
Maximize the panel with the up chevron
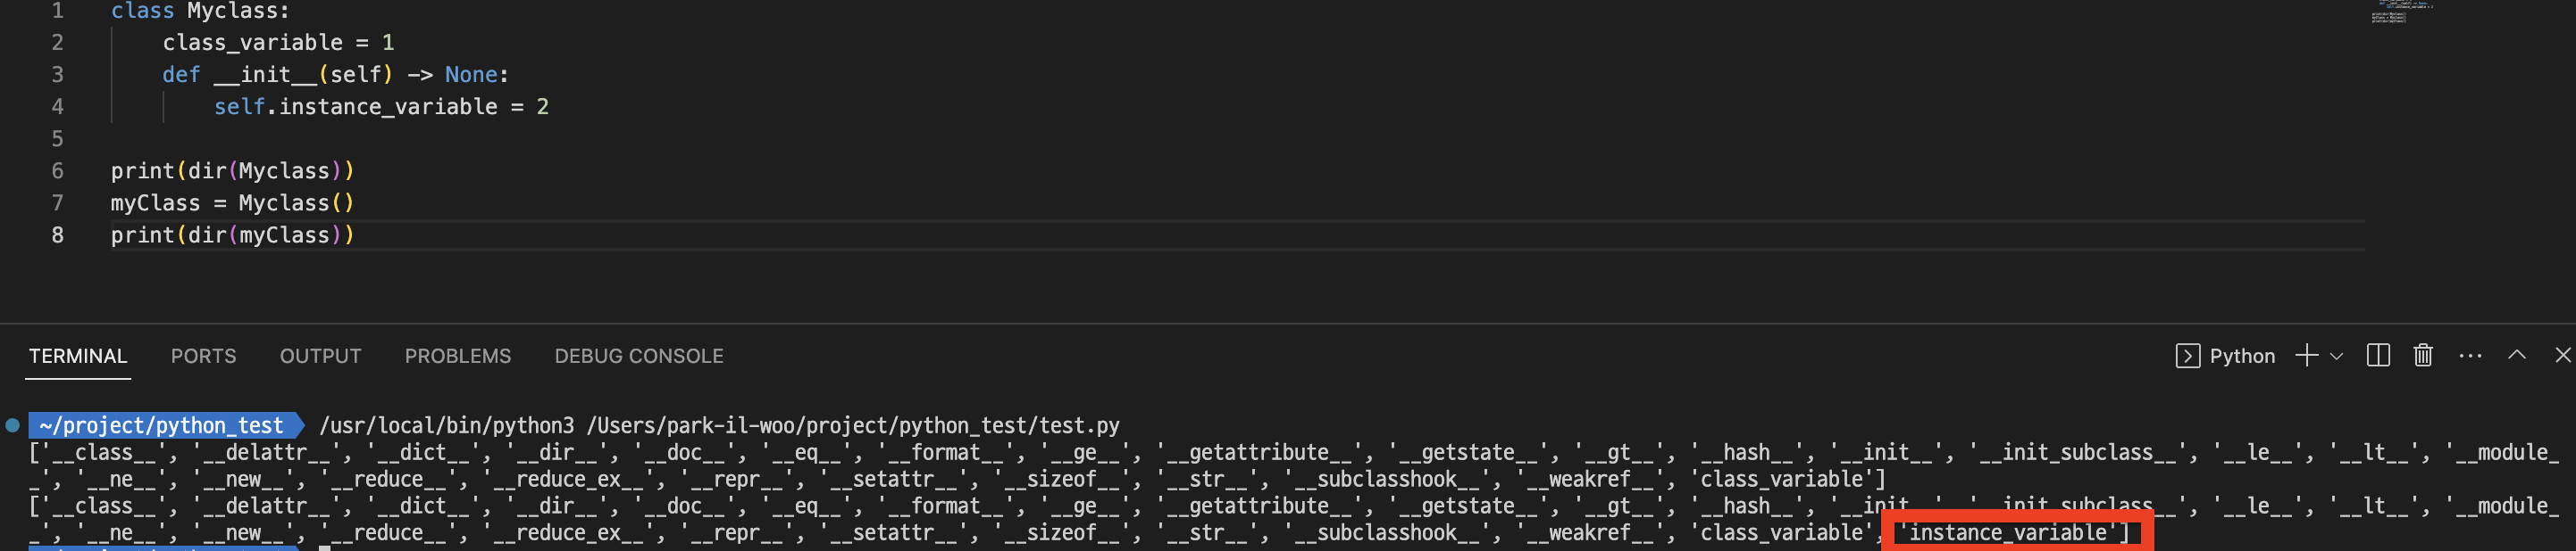(2517, 356)
